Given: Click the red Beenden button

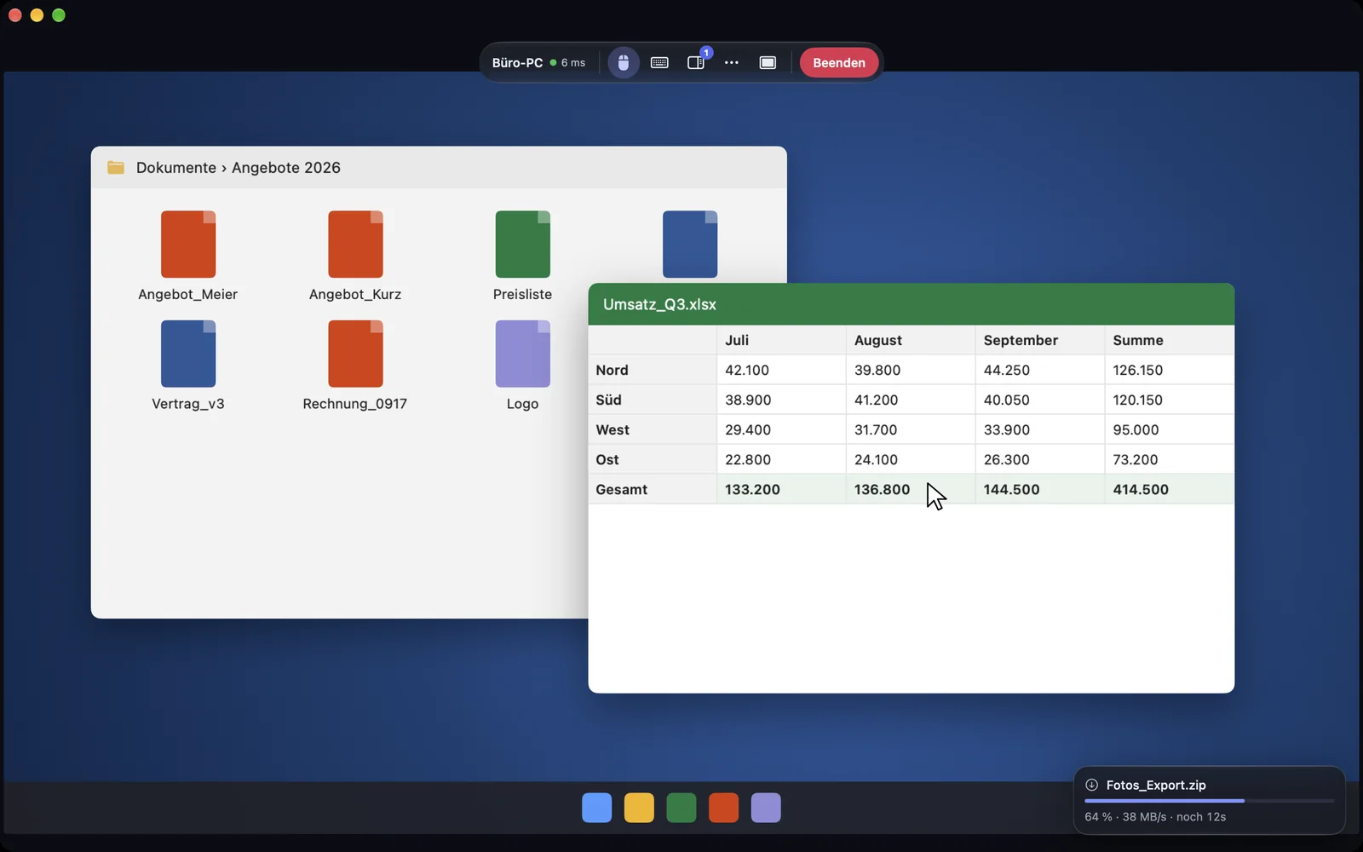Looking at the screenshot, I should coord(839,62).
